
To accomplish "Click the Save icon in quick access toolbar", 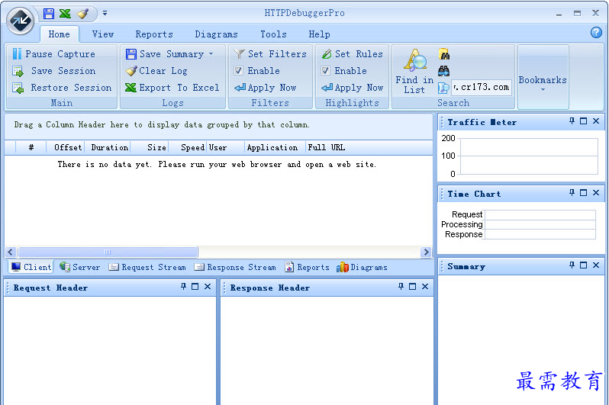I will coord(49,14).
